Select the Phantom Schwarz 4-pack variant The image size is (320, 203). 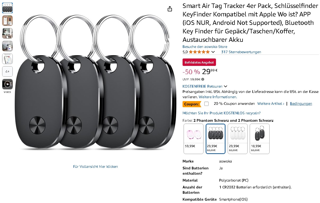tap(215, 139)
